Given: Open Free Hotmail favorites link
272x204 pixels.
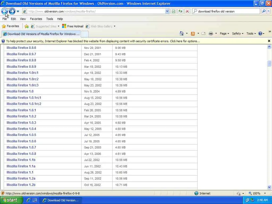Looking at the screenshot, I should (73, 26).
